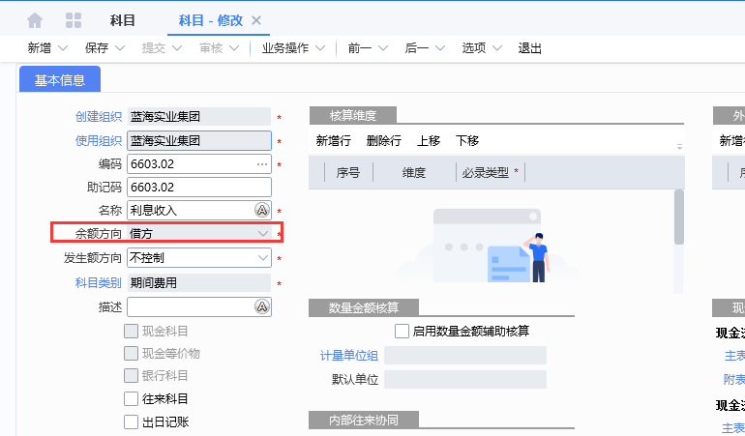Open the app grid icon
The width and height of the screenshot is (745, 436).
(73, 20)
